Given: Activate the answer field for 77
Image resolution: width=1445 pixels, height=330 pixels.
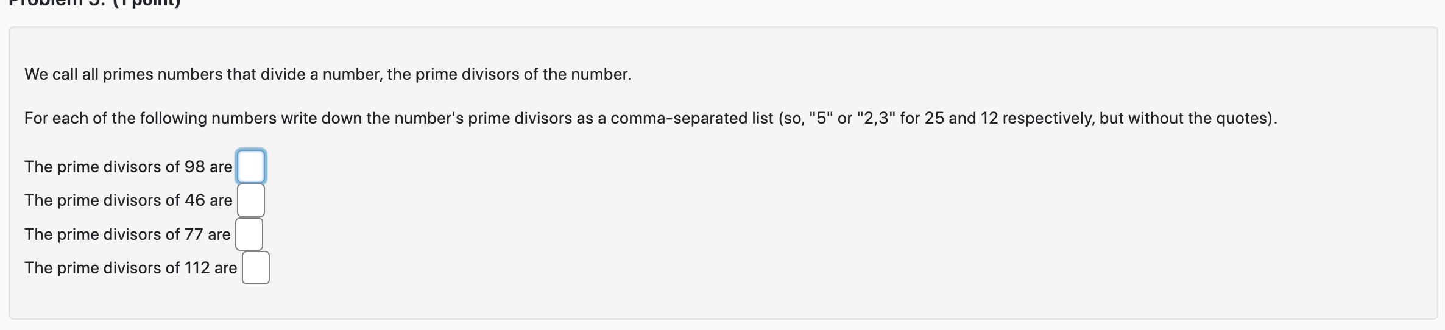Looking at the screenshot, I should 249,234.
